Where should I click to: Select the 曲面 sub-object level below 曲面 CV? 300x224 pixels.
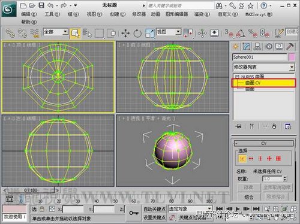point(250,89)
